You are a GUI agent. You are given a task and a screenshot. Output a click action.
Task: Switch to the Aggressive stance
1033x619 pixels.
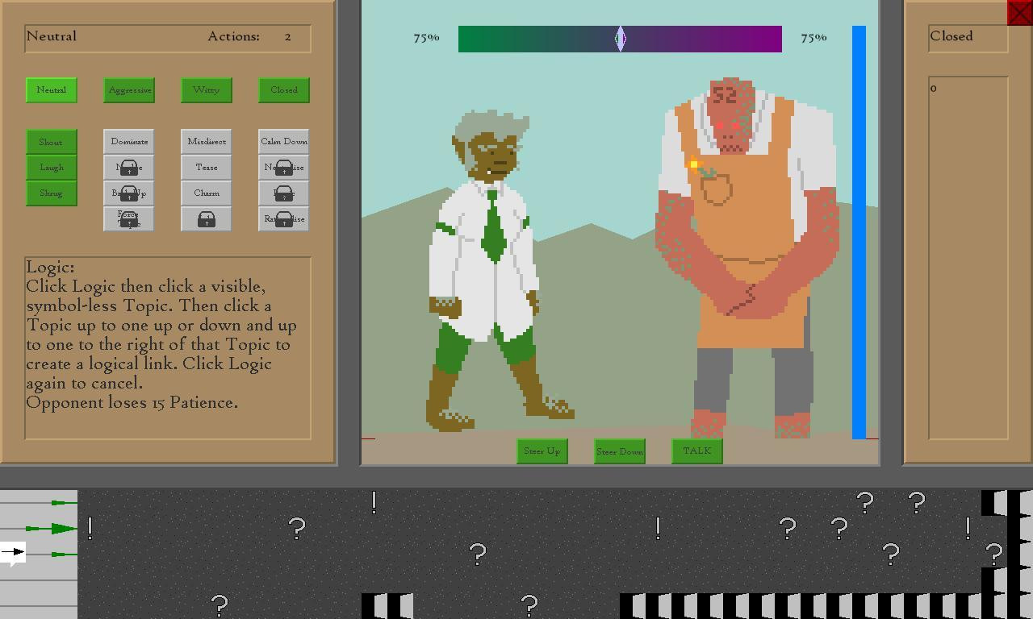coord(129,90)
